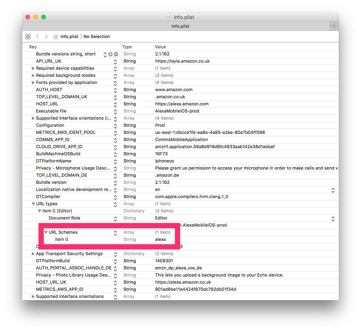Open key stepper for METRICS_AWS_APP_ID row
Image resolution: width=361 pixels, height=332 pixels.
point(115,290)
